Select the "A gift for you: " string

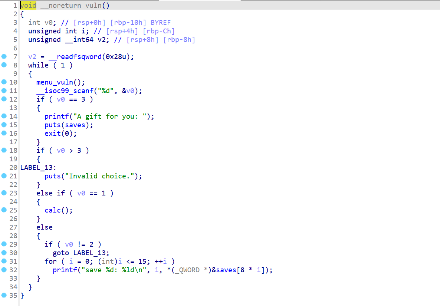pyautogui.click(x=109, y=116)
